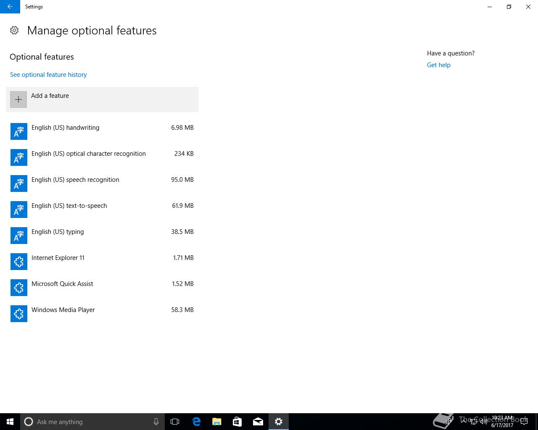Screen dimensions: 538x430
Task: Click the 38.5 MB size value
Action: point(182,232)
